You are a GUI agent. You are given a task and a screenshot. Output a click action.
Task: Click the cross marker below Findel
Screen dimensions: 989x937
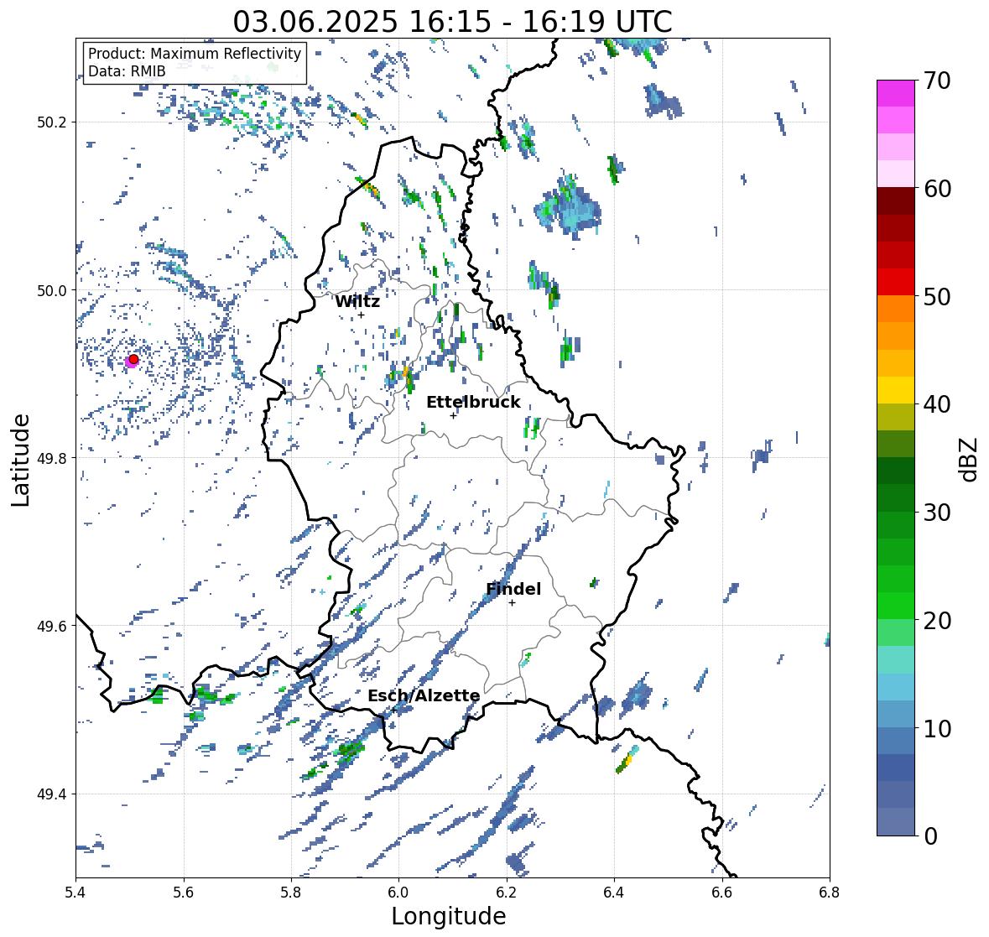pyautogui.click(x=513, y=603)
